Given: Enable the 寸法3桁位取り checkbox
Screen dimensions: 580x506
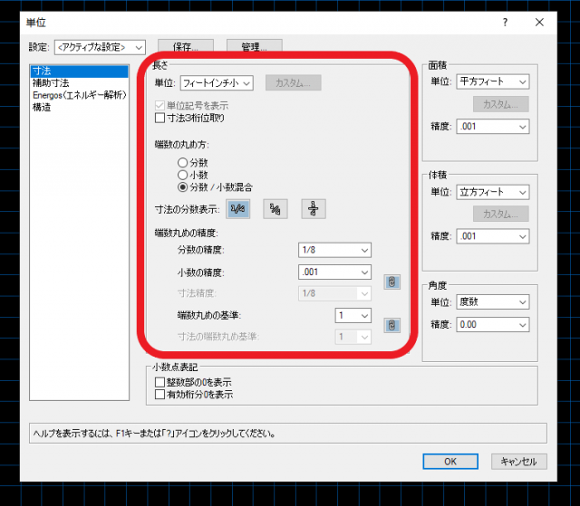Looking at the screenshot, I should pos(161,118).
